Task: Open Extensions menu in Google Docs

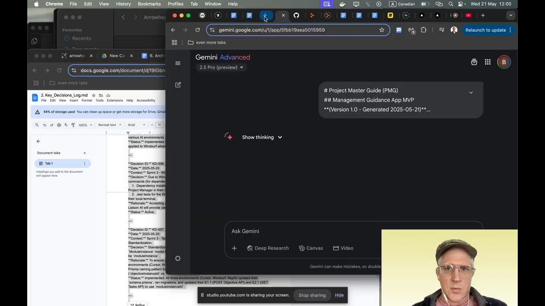Action: (115, 101)
